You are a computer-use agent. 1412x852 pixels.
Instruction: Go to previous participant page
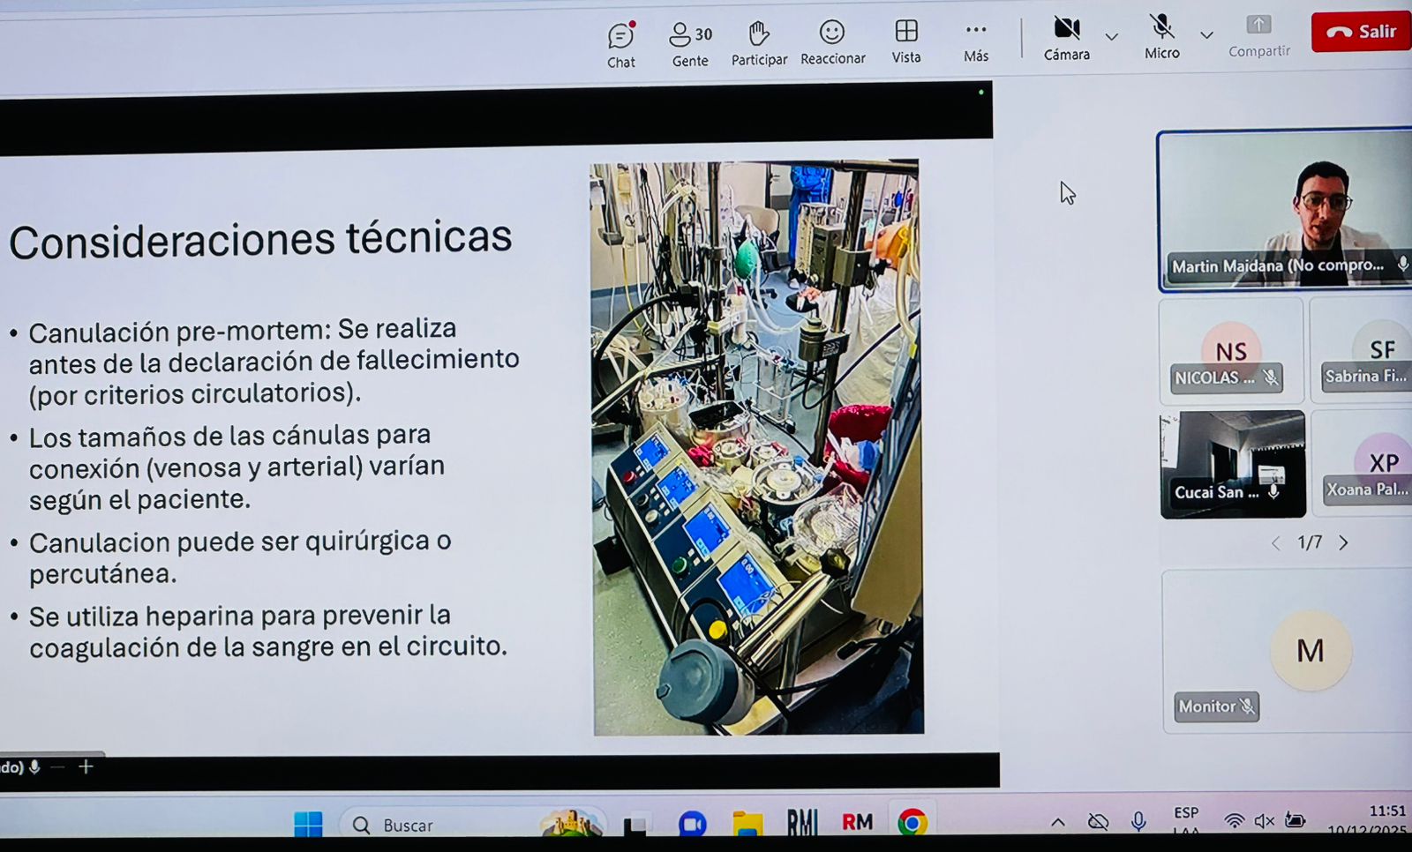(x=1276, y=543)
